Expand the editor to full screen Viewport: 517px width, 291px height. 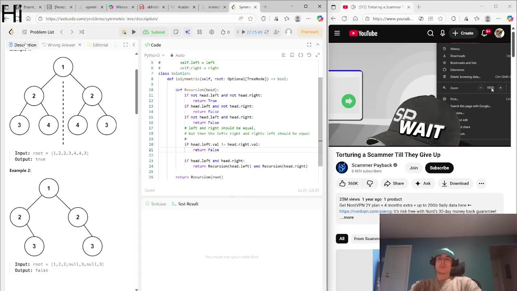pos(317,55)
